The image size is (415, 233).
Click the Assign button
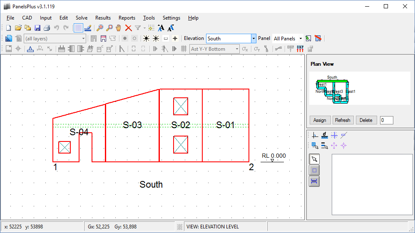coord(320,120)
